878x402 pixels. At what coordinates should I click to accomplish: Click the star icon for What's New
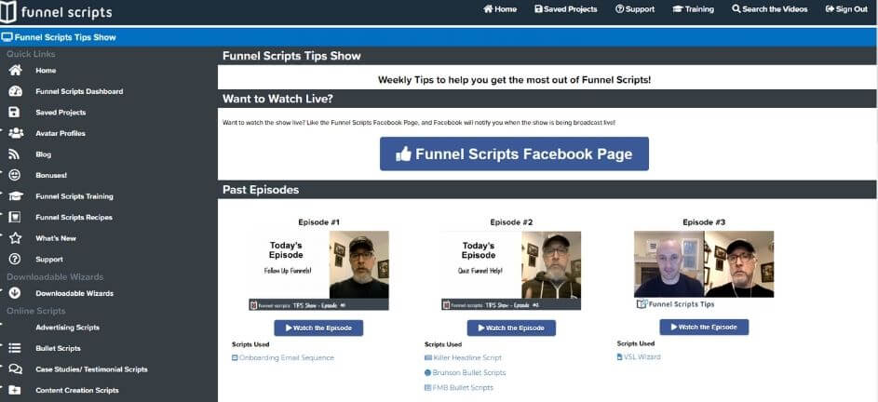coord(15,238)
